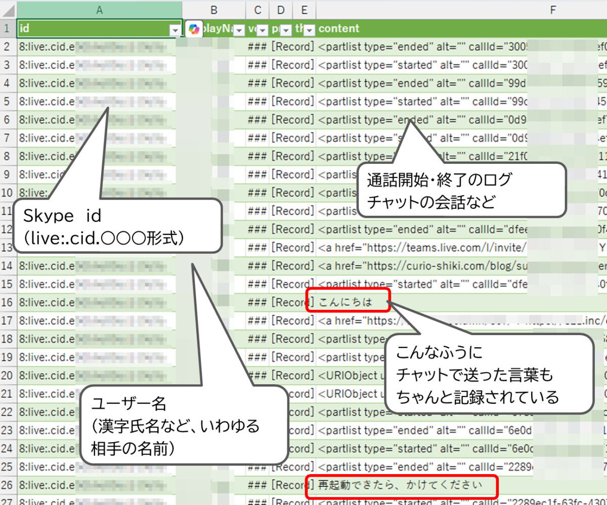Screen dimensions: 607x505
Task: Click the Copilot icon in the header row
Action: 193,29
